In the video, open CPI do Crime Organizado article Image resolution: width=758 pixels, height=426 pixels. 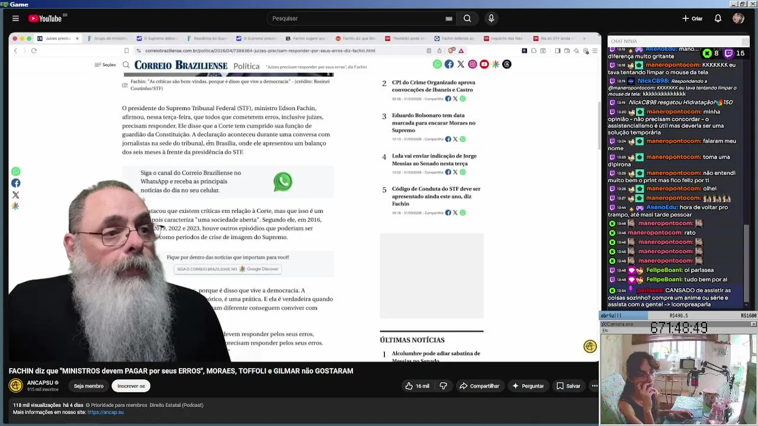click(x=433, y=86)
